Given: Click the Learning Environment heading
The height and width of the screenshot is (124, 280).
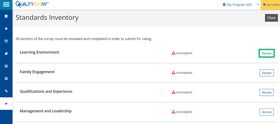Looking at the screenshot, I should click(x=39, y=52).
